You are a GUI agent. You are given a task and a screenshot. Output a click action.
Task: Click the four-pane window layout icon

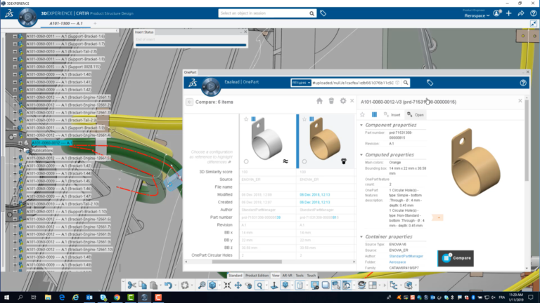tap(373, 285)
